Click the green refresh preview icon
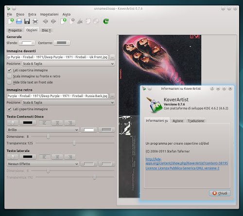243x216 pixels. point(106,21)
